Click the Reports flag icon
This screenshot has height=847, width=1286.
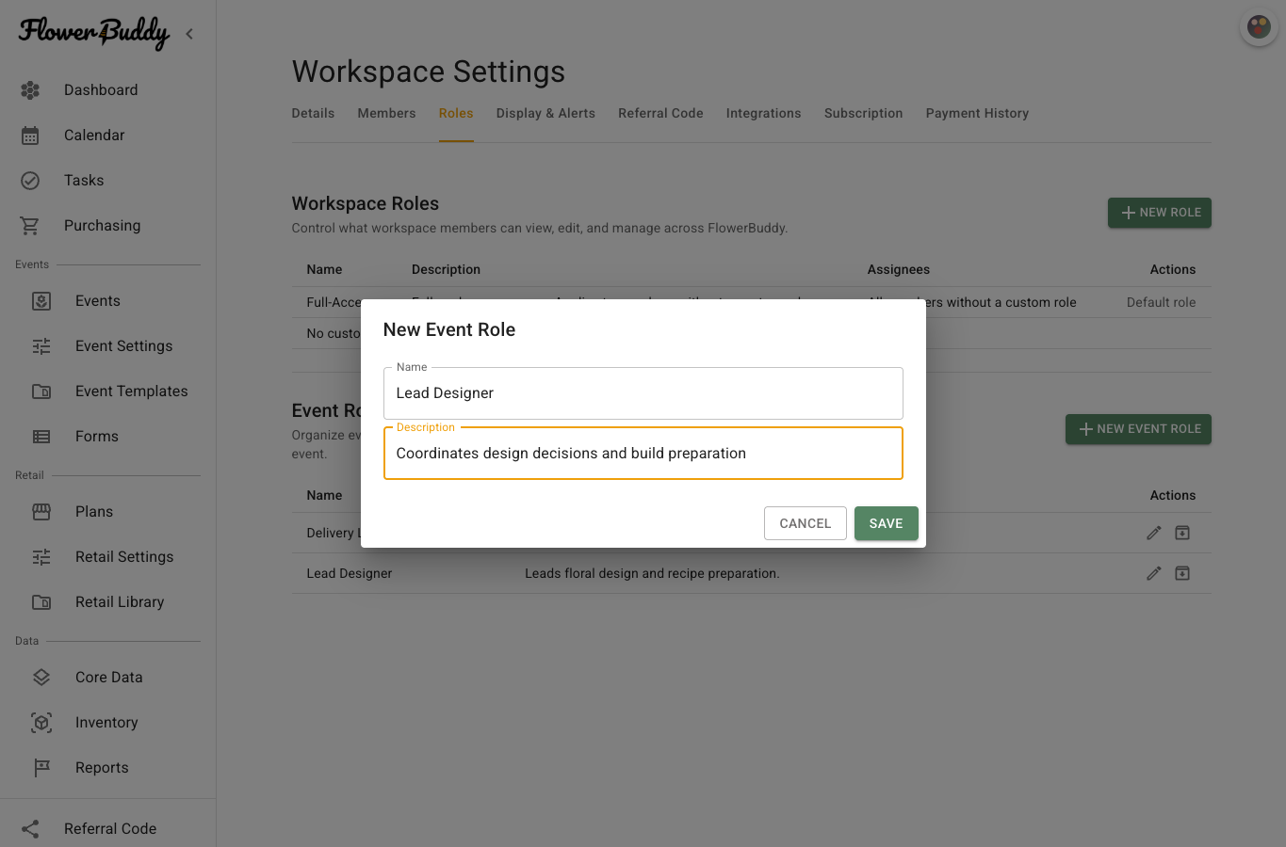(x=41, y=768)
